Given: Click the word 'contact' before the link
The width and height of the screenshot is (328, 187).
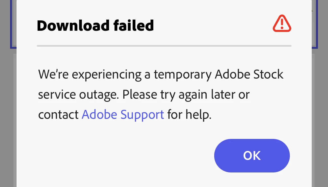Looking at the screenshot, I should coord(58,115).
